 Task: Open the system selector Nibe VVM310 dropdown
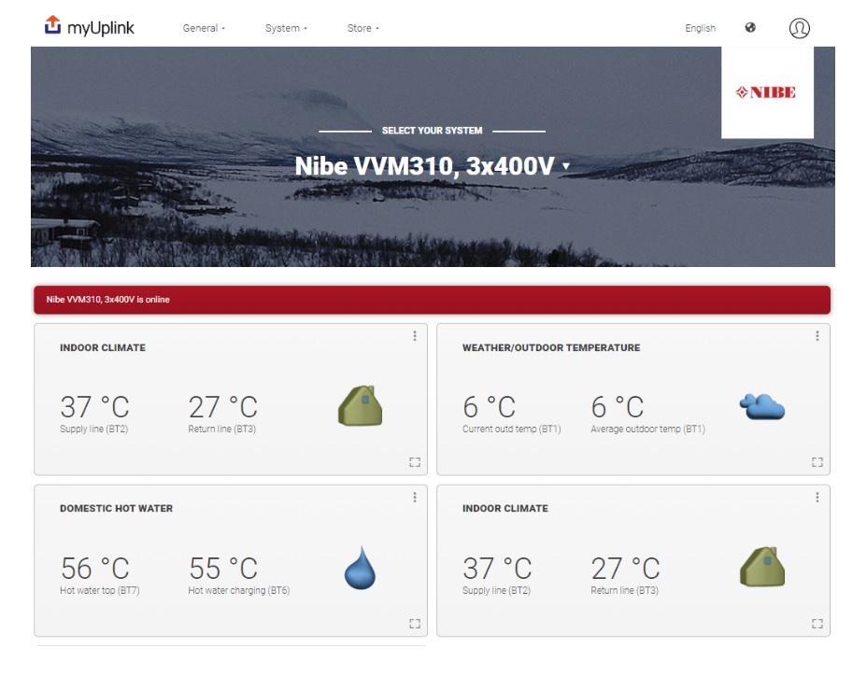pos(432,166)
